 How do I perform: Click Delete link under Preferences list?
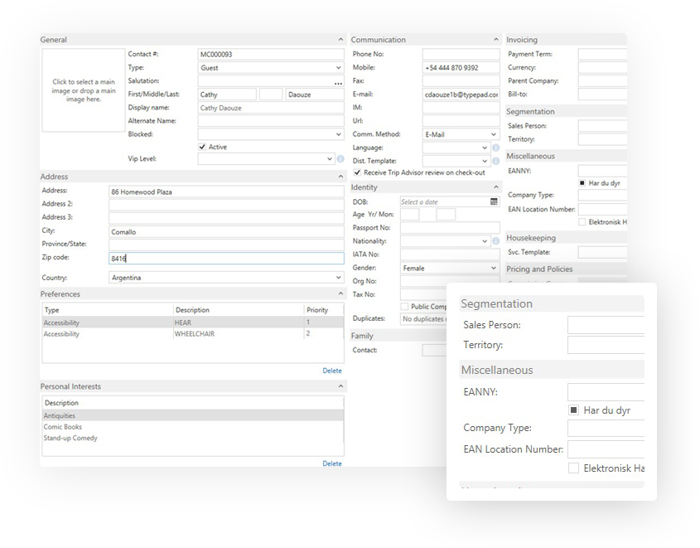[x=332, y=371]
